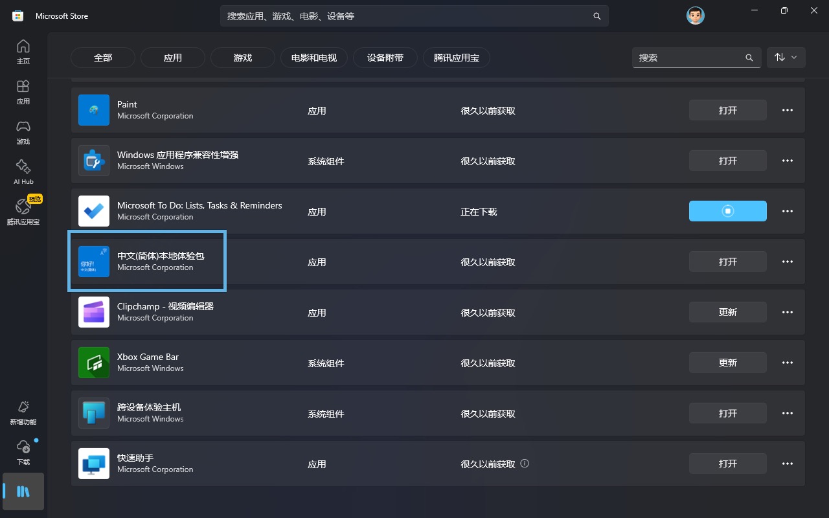829x518 pixels.
Task: Open Windows 应用程序兼容性增强 with 打开 button
Action: point(728,161)
